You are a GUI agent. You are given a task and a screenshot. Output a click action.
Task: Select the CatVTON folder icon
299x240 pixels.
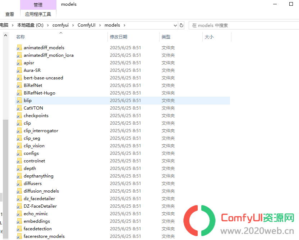point(19,108)
